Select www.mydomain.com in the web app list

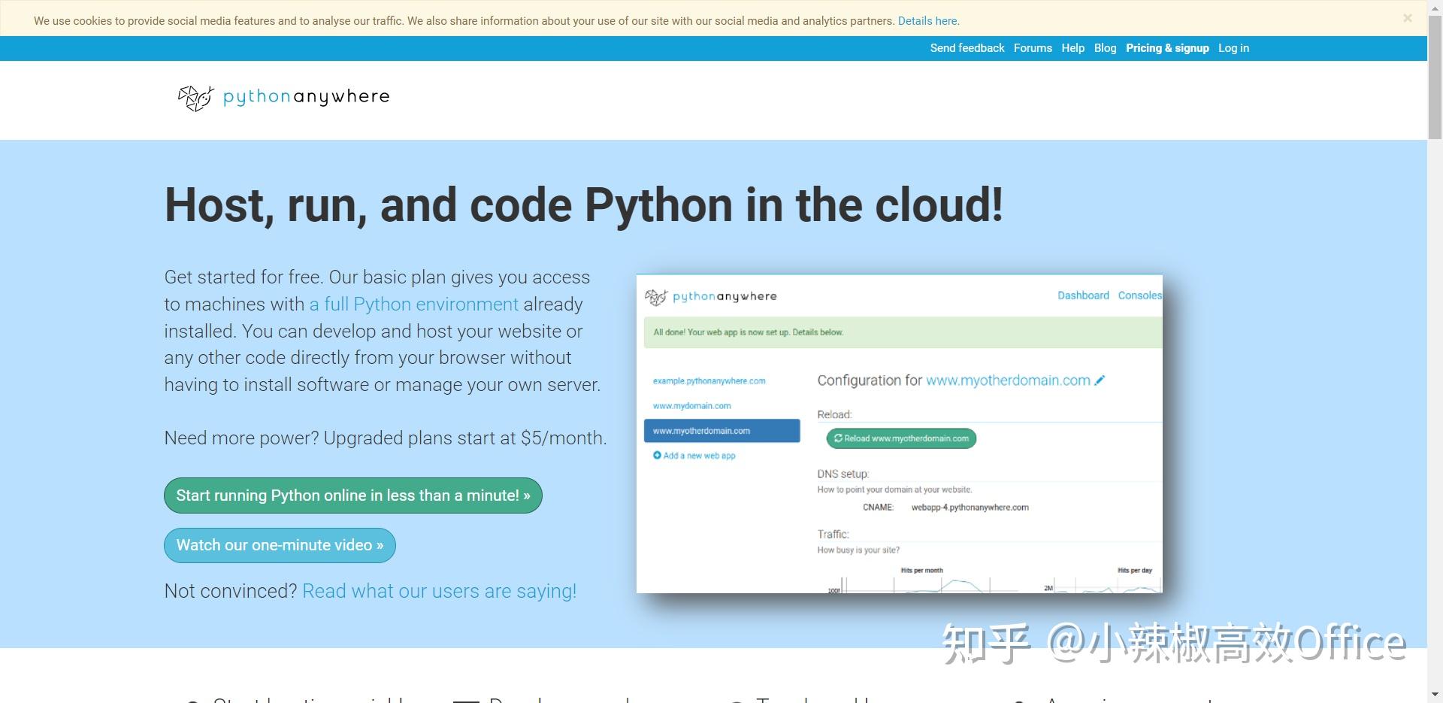[691, 405]
